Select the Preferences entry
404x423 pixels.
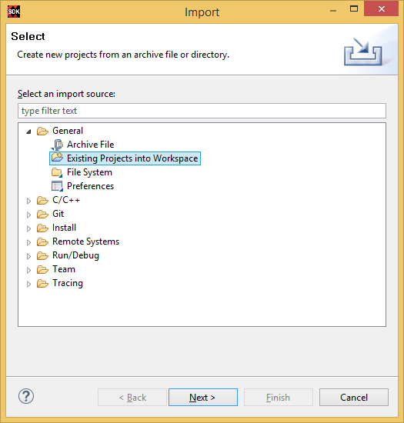point(90,186)
